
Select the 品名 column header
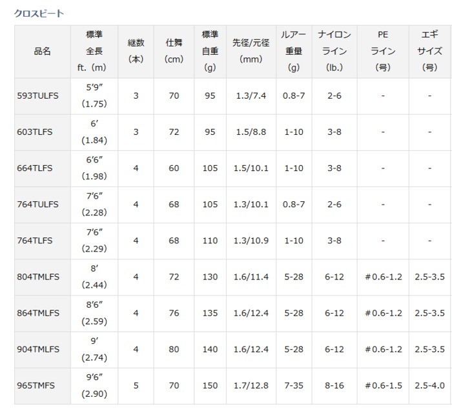coord(42,52)
